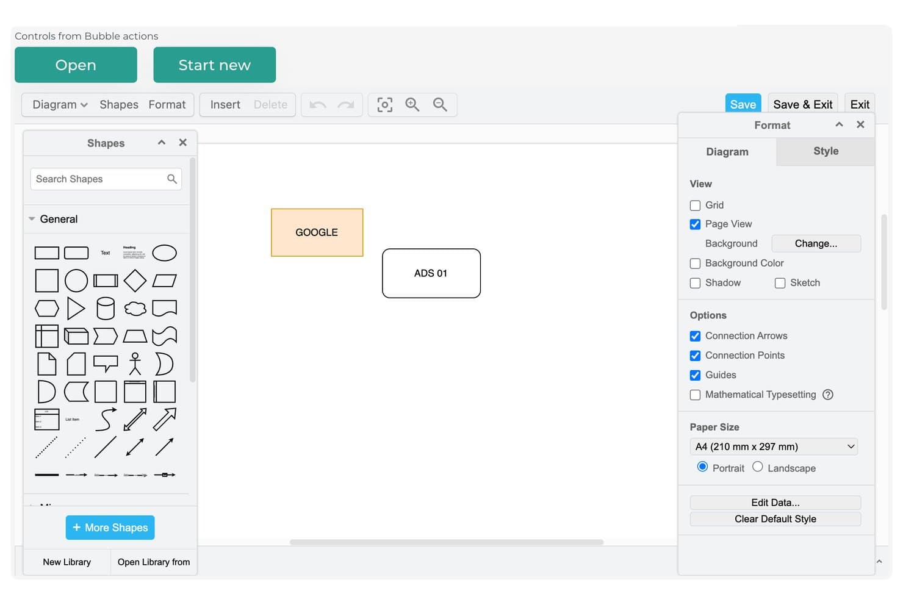The image size is (903, 602).
Task: Open the Mathematical Typesetting help icon
Action: [x=828, y=395]
